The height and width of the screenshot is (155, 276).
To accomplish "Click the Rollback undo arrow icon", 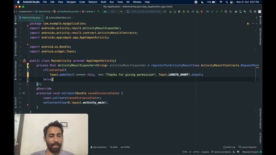I will (x=230, y=12).
